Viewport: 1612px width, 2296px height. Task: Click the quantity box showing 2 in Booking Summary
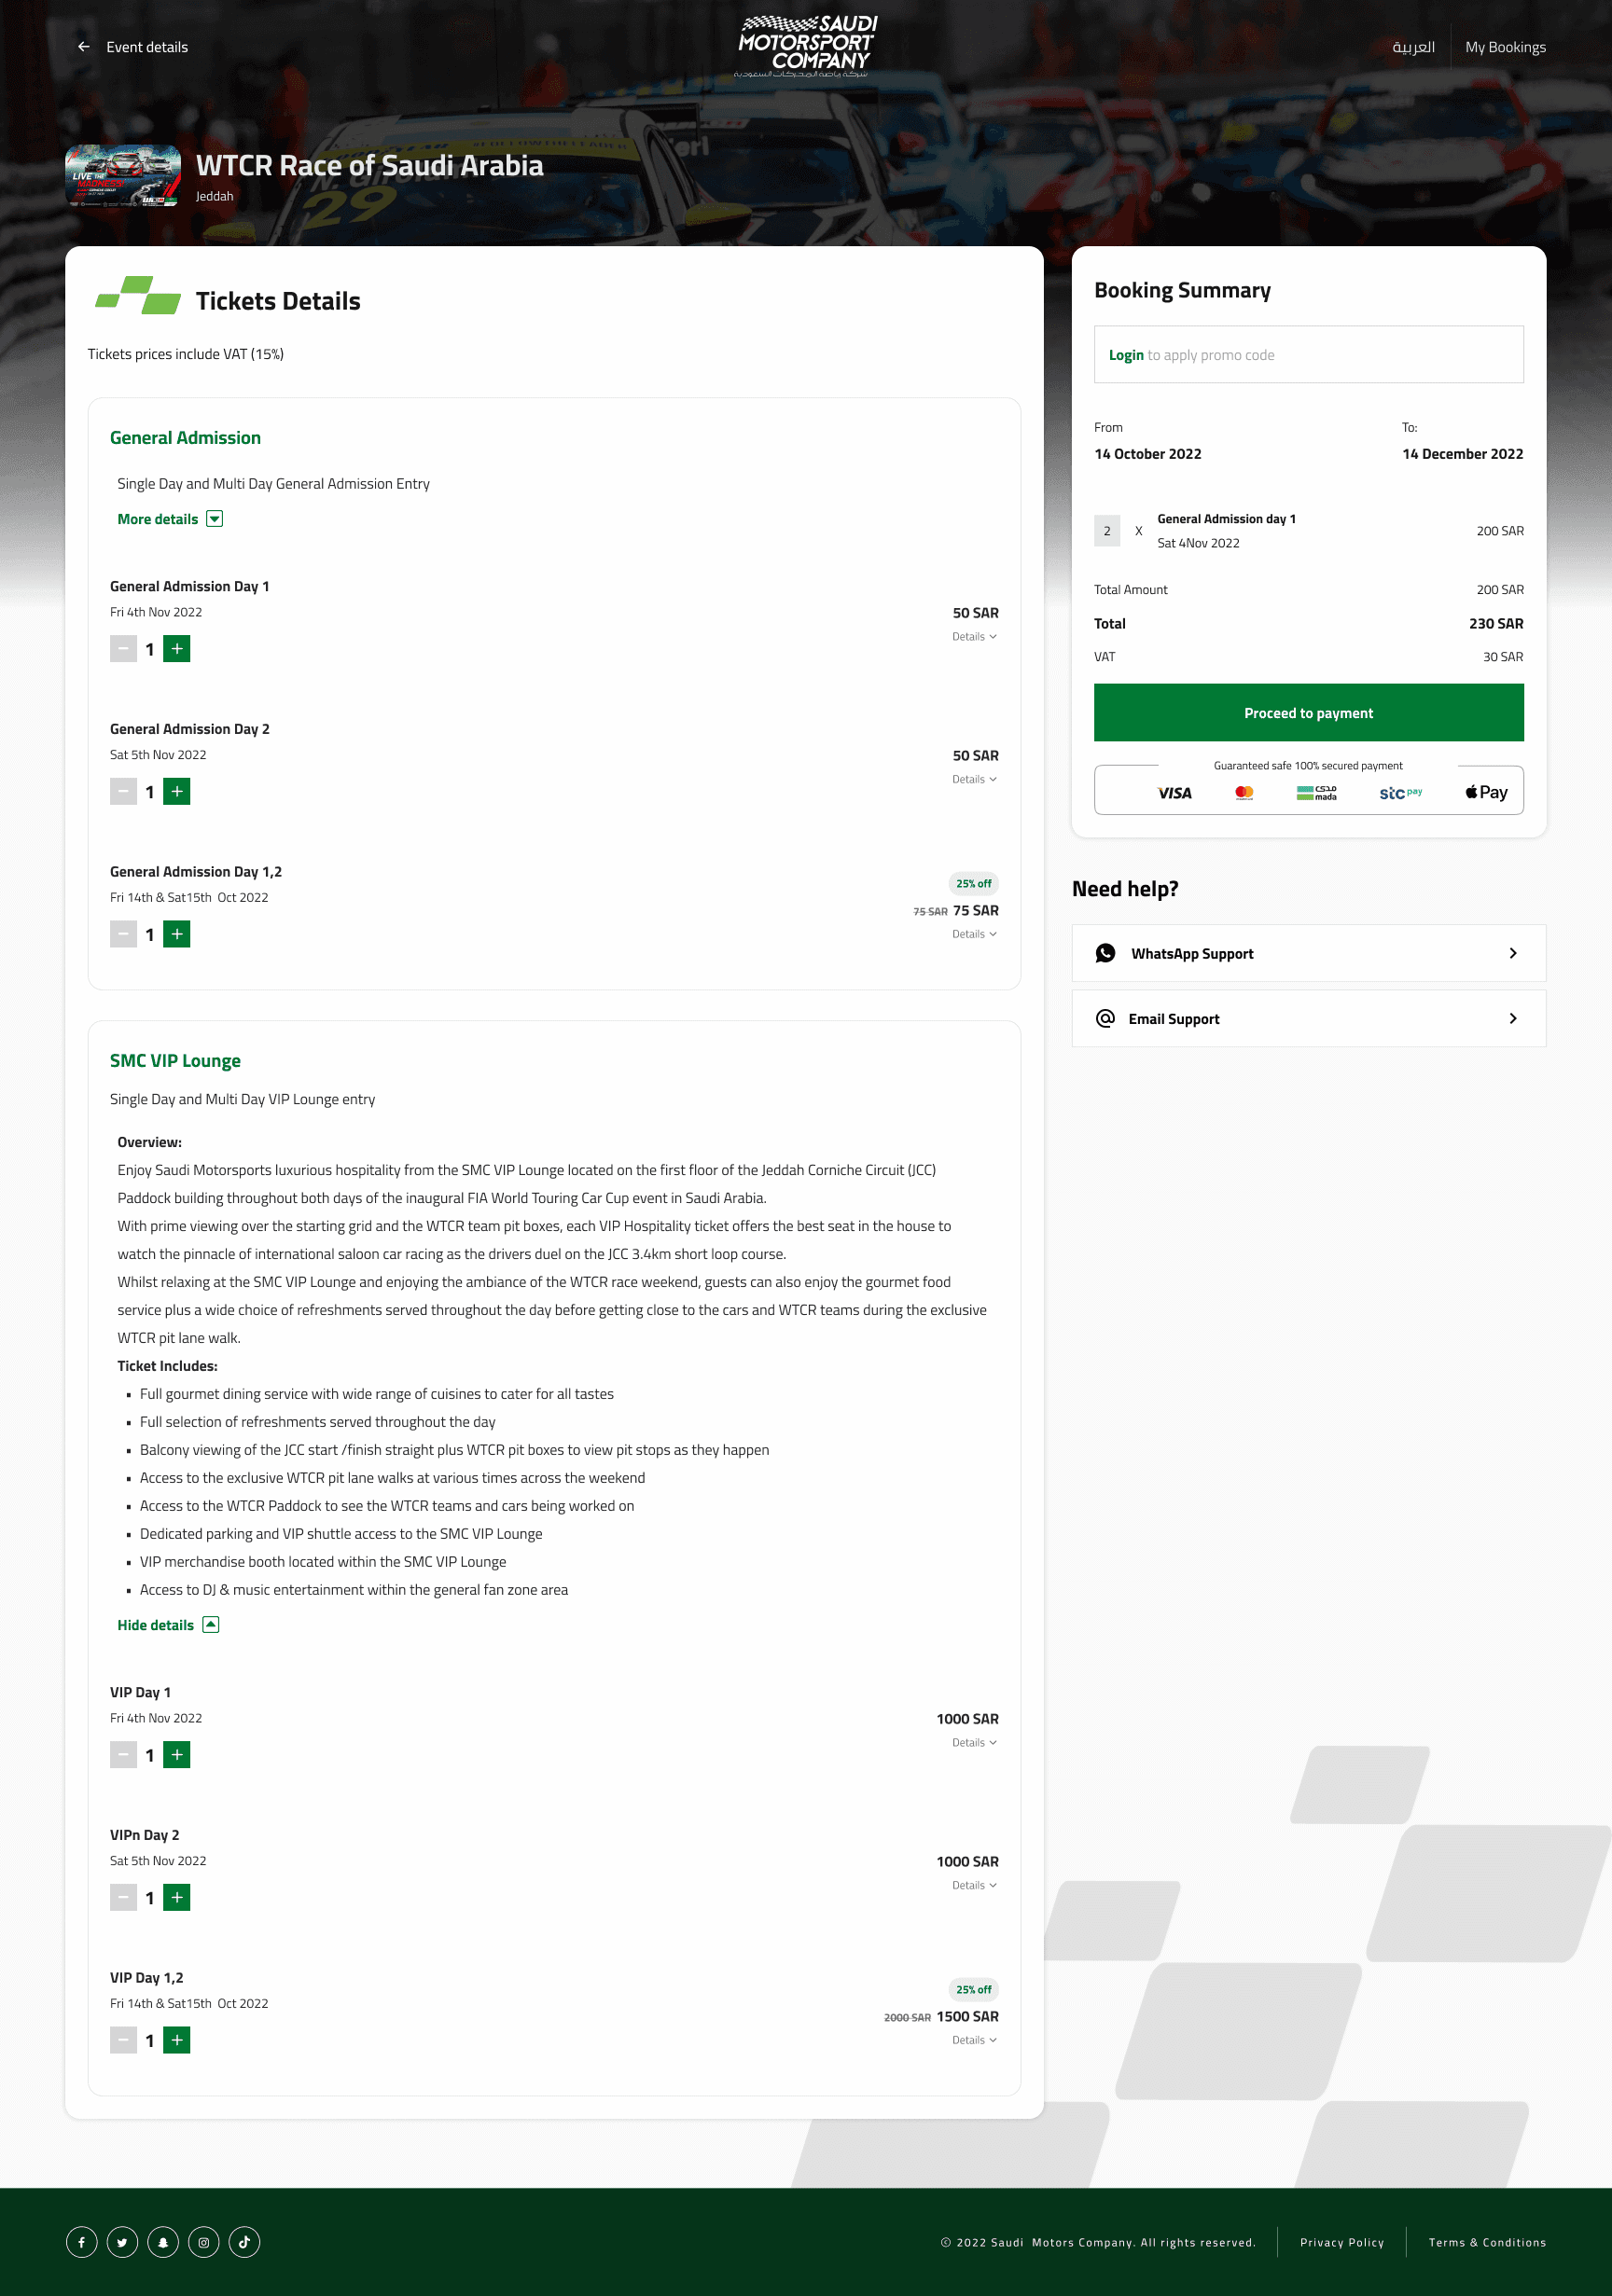coord(1106,531)
